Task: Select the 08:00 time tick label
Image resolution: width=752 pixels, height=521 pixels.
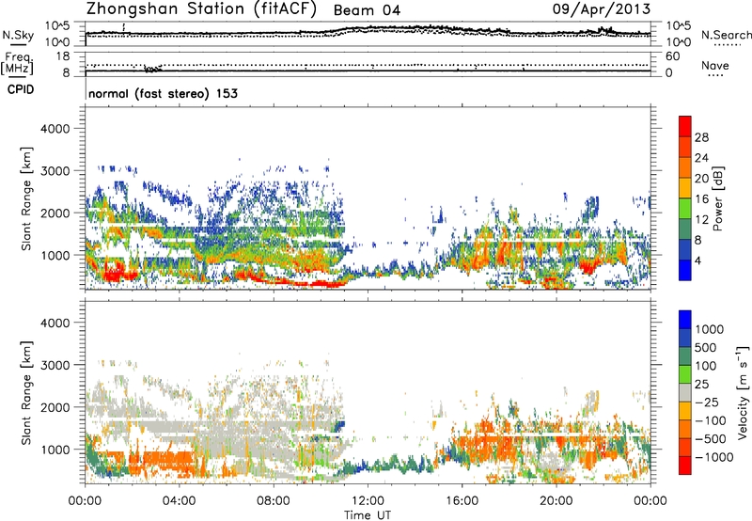Action: point(274,501)
